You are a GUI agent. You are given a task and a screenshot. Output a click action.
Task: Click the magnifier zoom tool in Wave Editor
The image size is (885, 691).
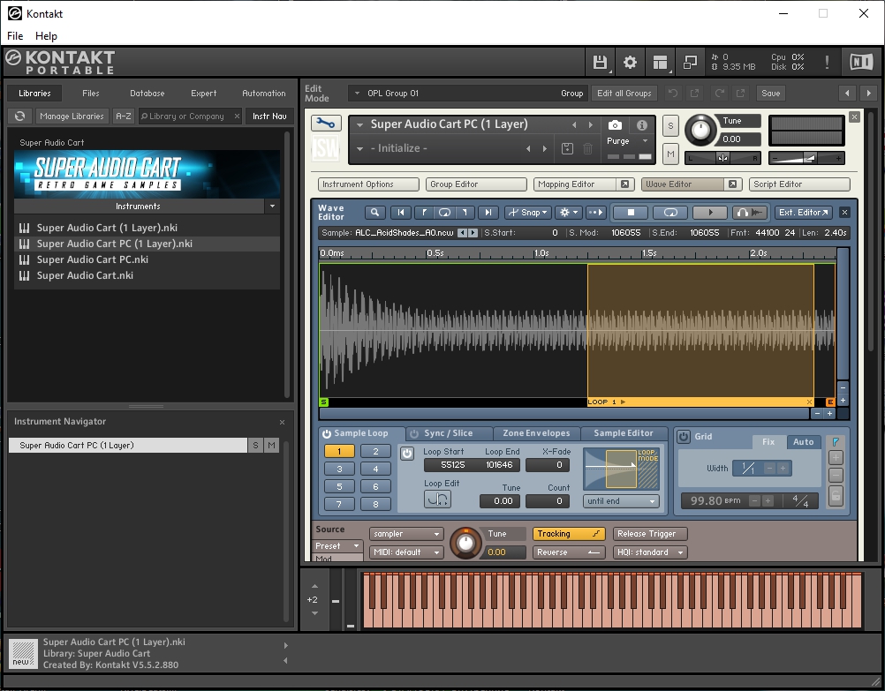click(x=375, y=213)
